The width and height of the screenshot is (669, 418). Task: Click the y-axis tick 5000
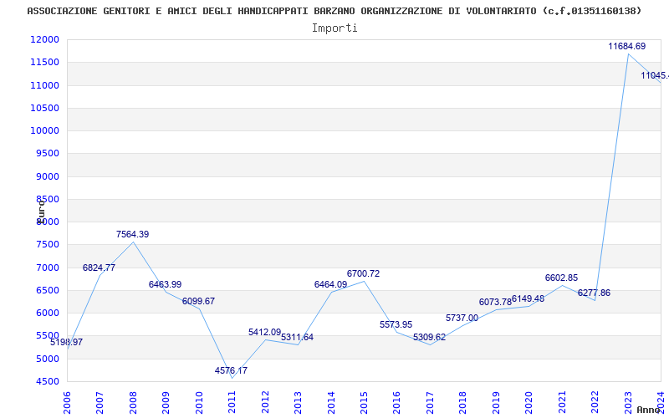tap(48, 359)
